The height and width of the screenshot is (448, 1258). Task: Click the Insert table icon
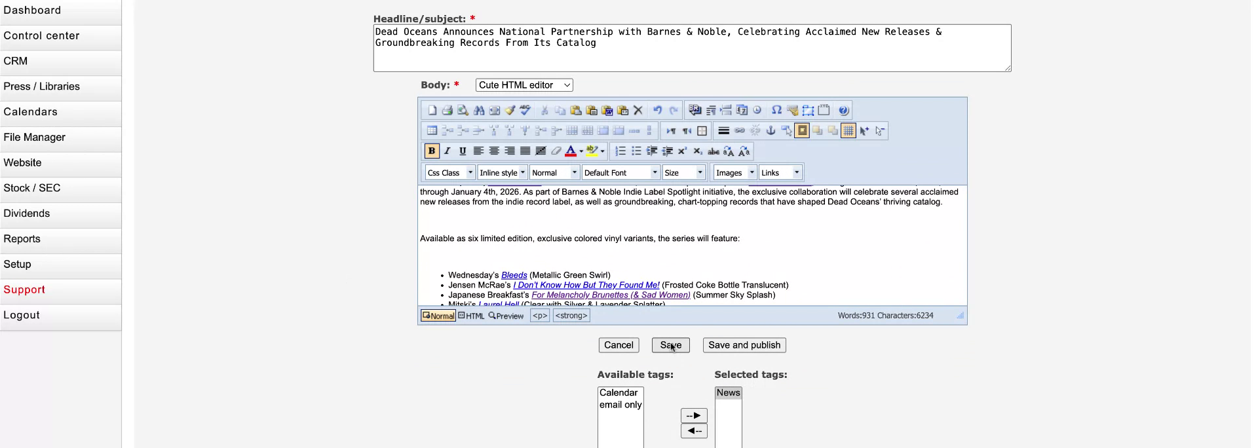432,130
